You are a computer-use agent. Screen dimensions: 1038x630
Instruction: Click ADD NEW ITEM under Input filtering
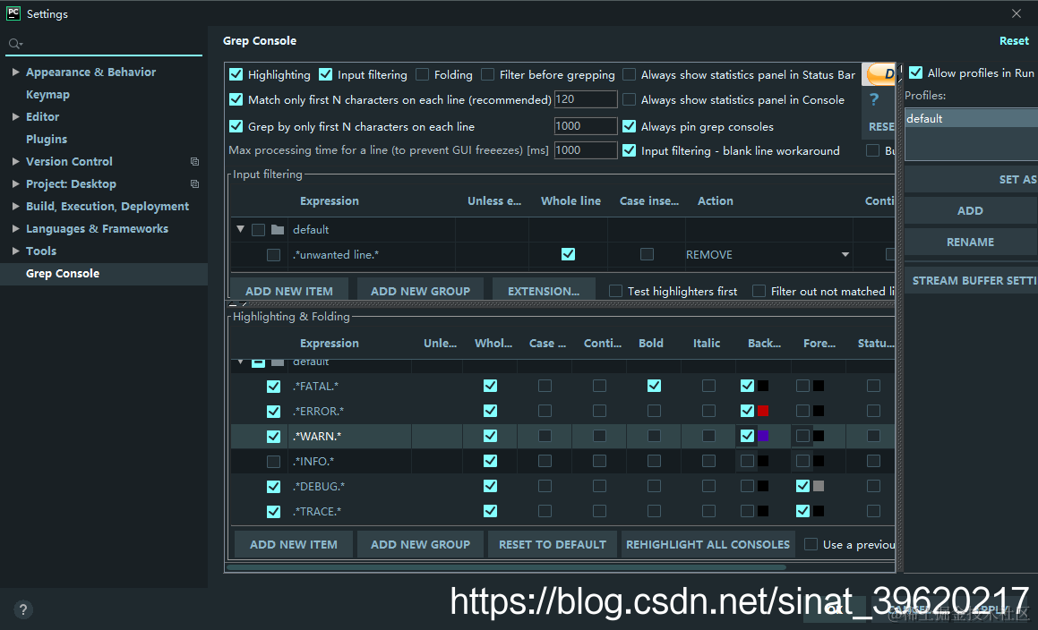(x=289, y=291)
